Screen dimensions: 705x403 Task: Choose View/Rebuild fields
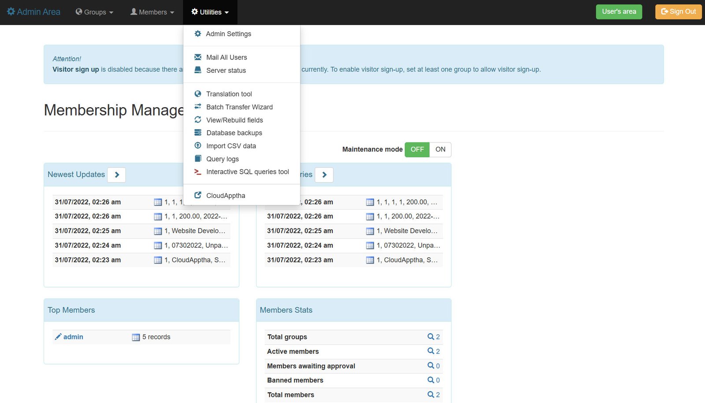click(241, 120)
